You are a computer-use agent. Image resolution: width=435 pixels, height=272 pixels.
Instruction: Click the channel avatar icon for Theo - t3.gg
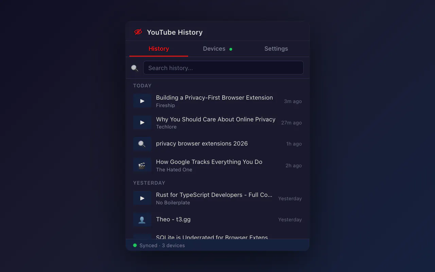tap(142, 220)
